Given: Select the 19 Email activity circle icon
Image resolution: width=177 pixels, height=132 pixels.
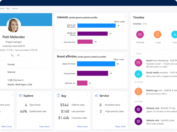Looking at the screenshot, I should (x=140, y=34).
